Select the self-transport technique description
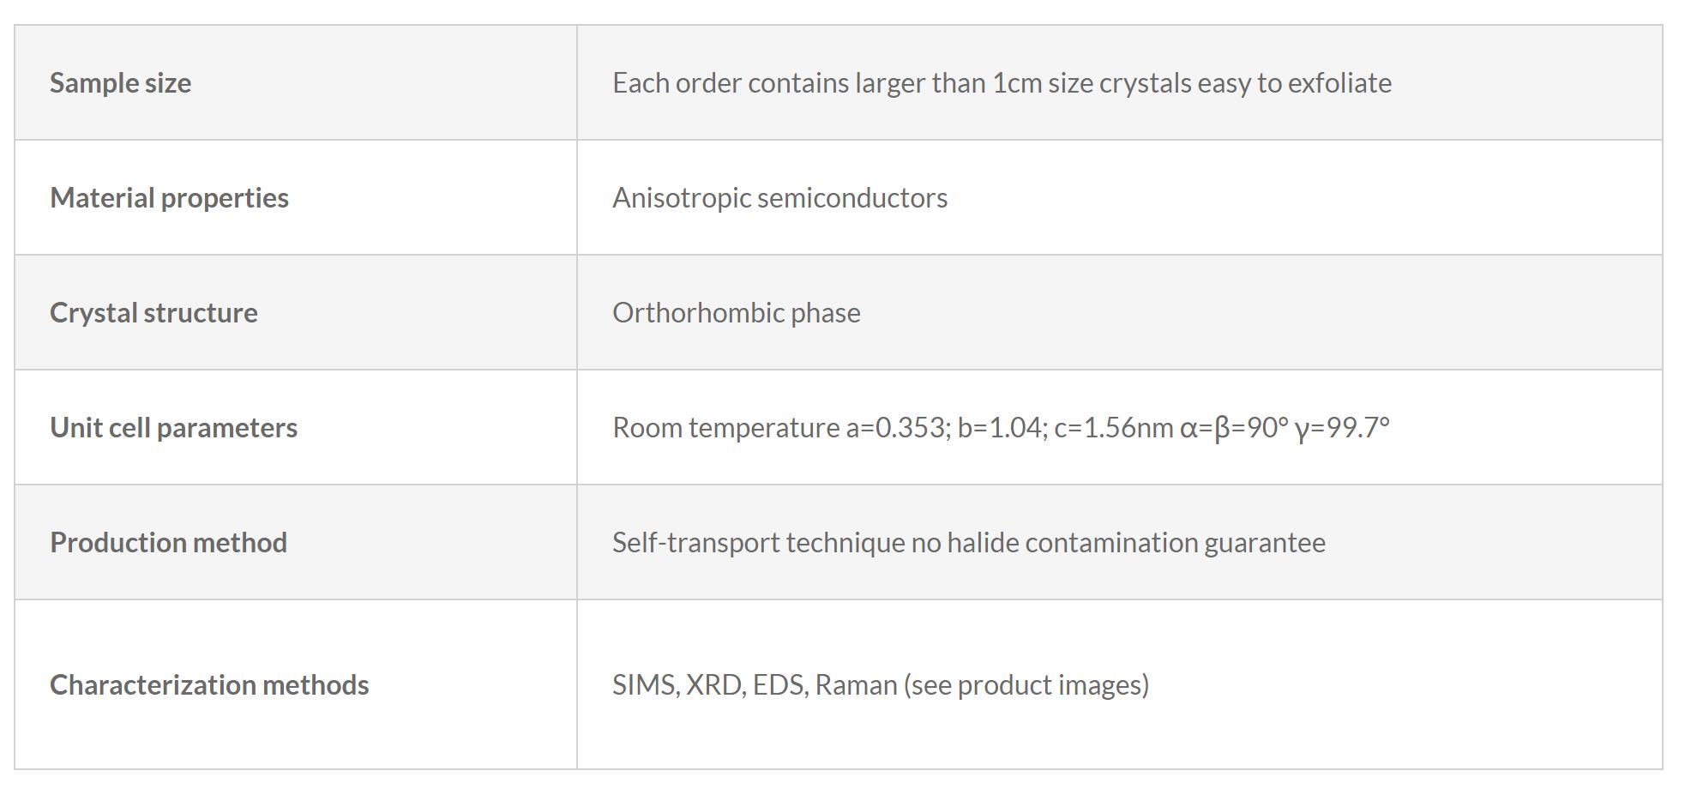 [x=968, y=543]
